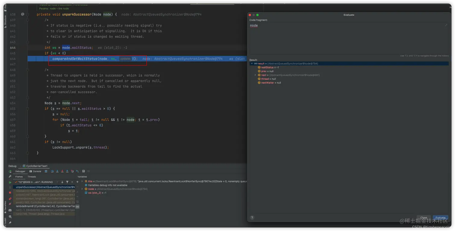455x231 pixels.
Task: Click the Rerun debug session icon
Action: pos(10,172)
